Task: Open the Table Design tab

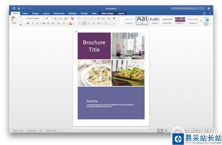Action: point(107,13)
